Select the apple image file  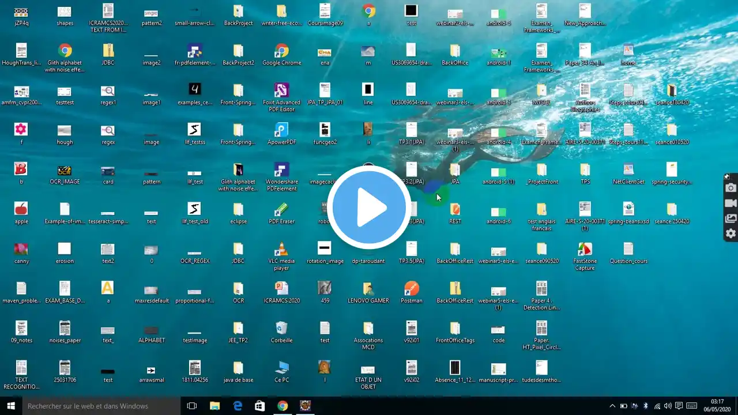coord(21,214)
